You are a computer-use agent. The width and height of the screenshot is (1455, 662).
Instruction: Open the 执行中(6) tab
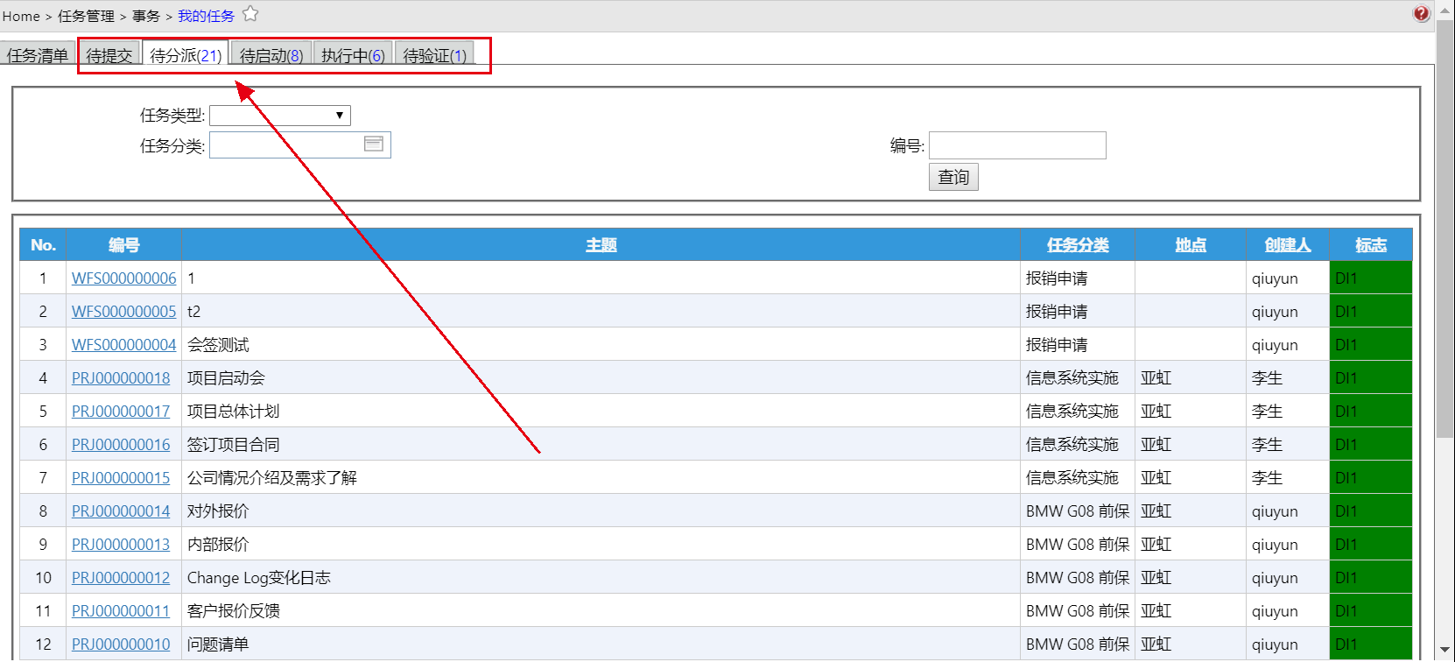pyautogui.click(x=353, y=55)
